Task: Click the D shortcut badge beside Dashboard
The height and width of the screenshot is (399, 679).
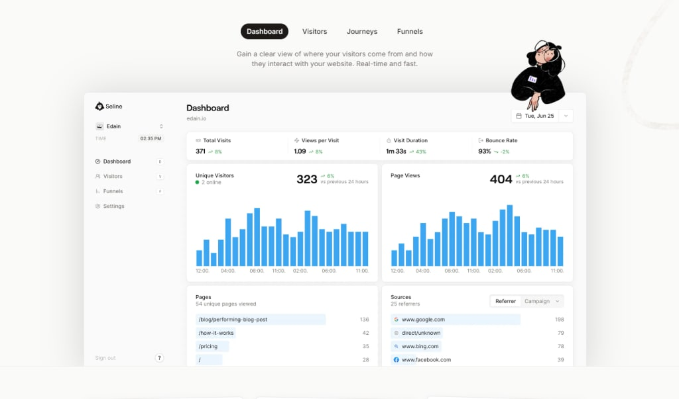Action: click(x=160, y=161)
